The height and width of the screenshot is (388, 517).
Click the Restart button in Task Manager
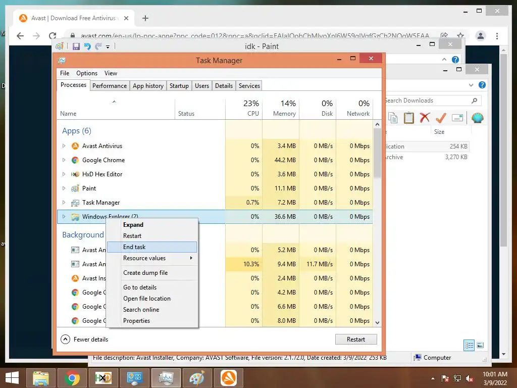tap(356, 339)
